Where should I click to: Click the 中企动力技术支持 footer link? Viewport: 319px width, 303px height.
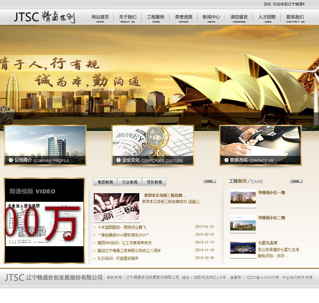298,277
